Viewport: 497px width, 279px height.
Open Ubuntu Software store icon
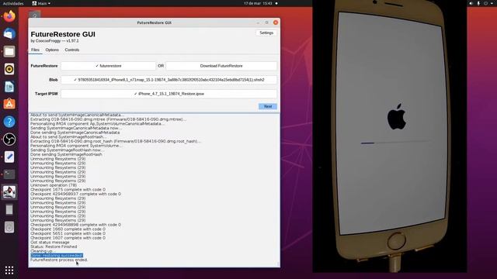[x=9, y=104]
